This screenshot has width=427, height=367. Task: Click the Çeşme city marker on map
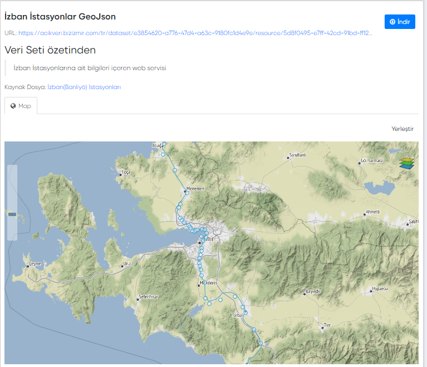(27, 266)
